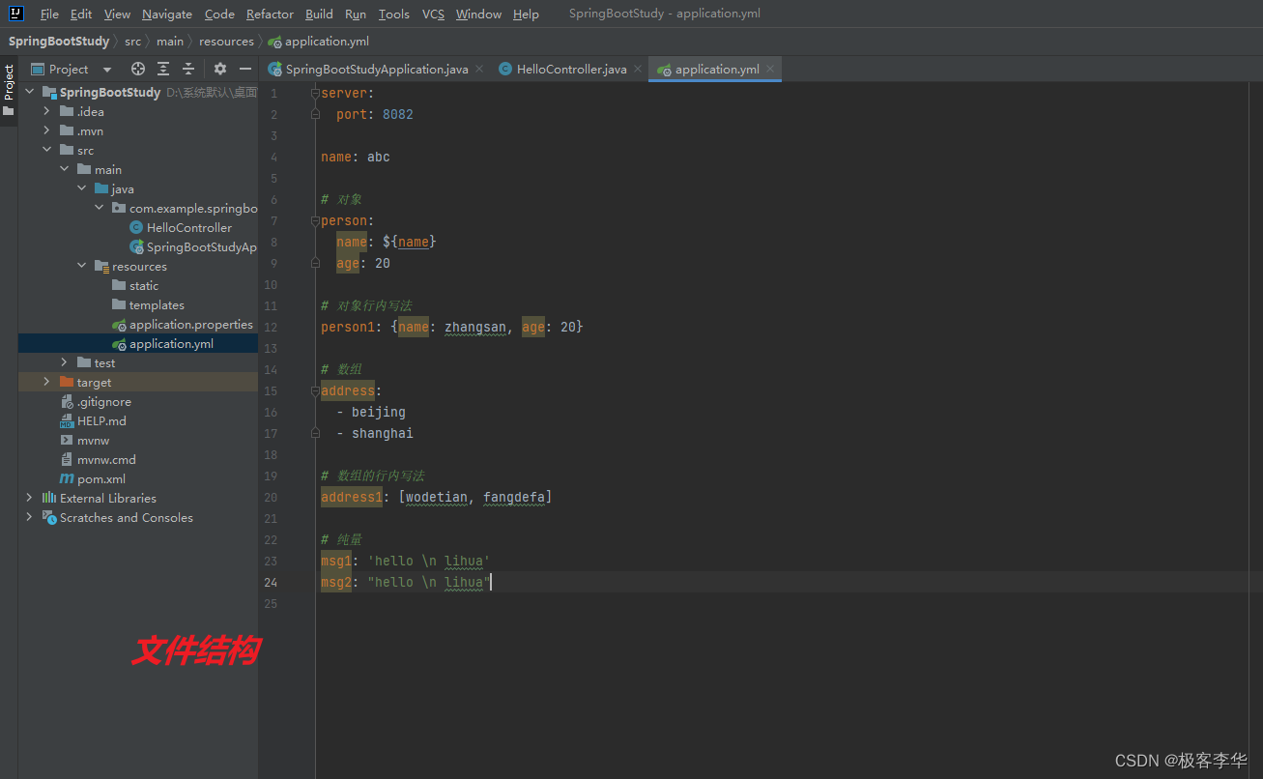The height and width of the screenshot is (779, 1263).
Task: Click the static folder icon
Action: pyautogui.click(x=119, y=286)
